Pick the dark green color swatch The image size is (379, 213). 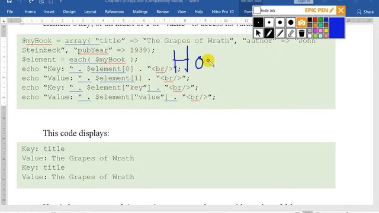click(321, 20)
